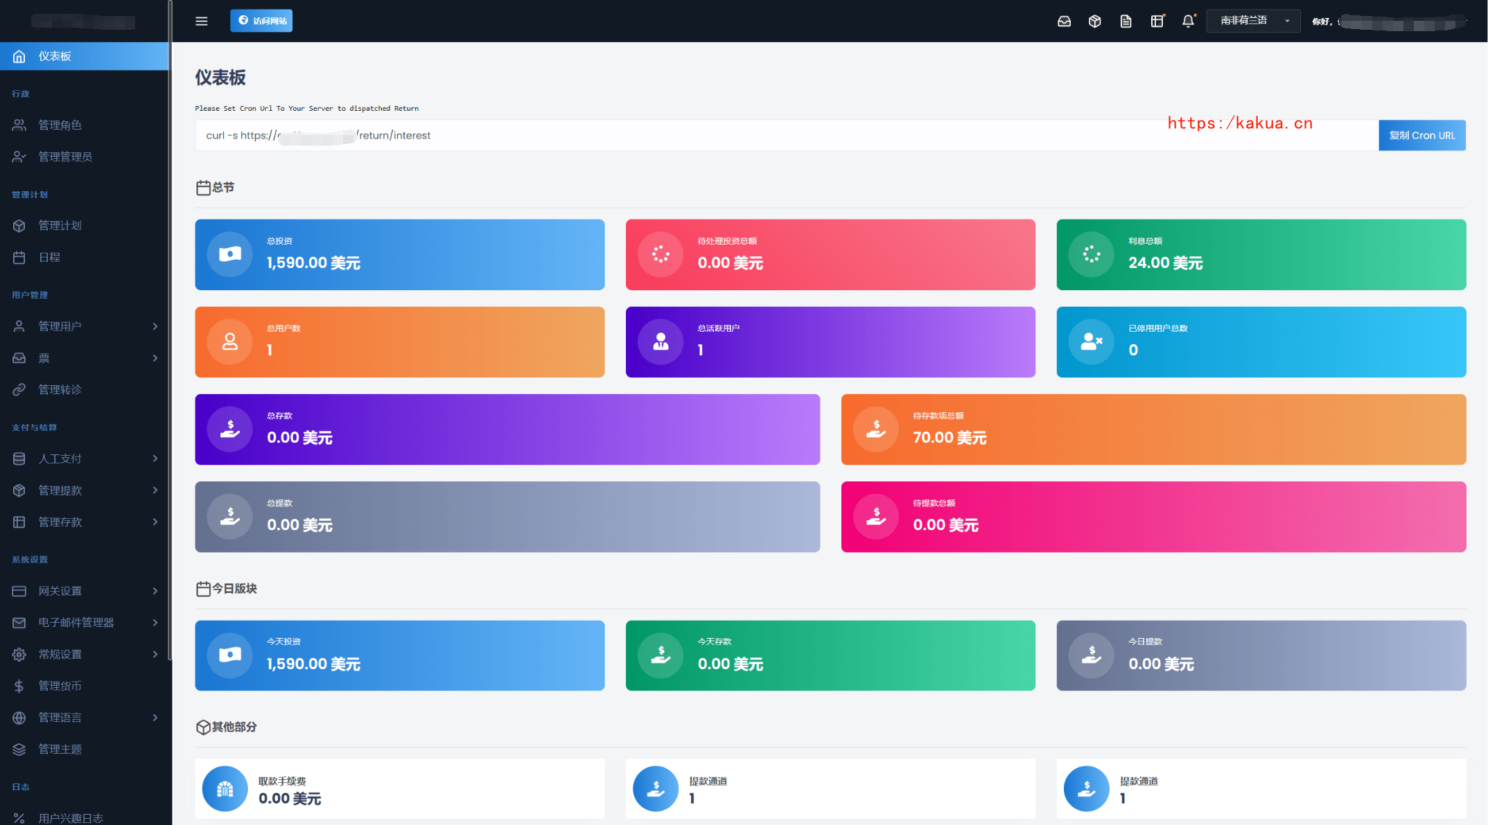Viewport: 1488px width, 825px height.
Task: Open the inbox tray icon in the top bar
Action: pyautogui.click(x=1064, y=21)
